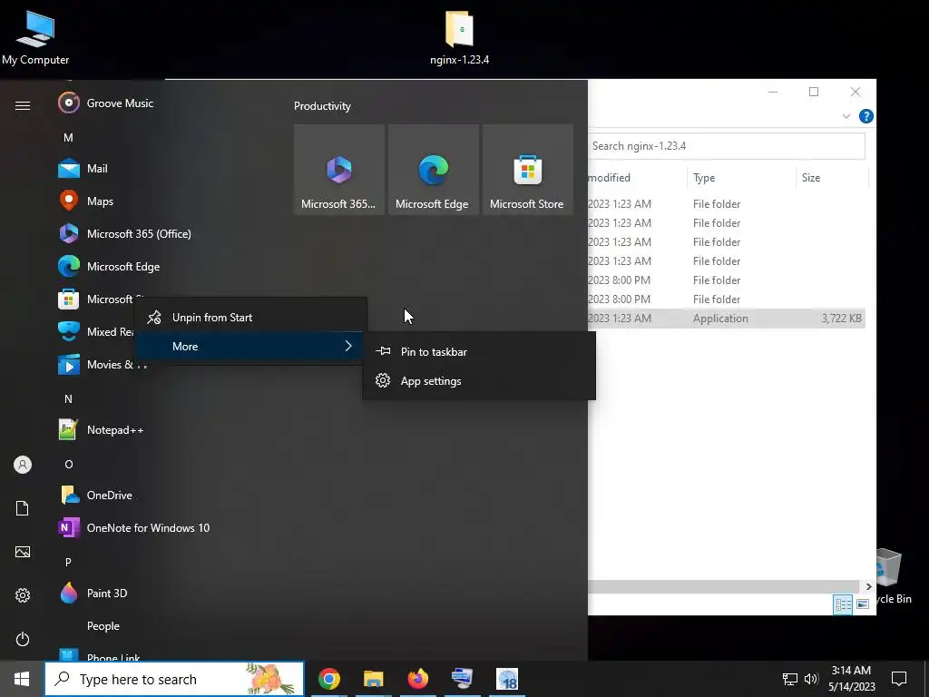This screenshot has width=929, height=697.
Task: Choose Pin to taskbar
Action: [479, 351]
